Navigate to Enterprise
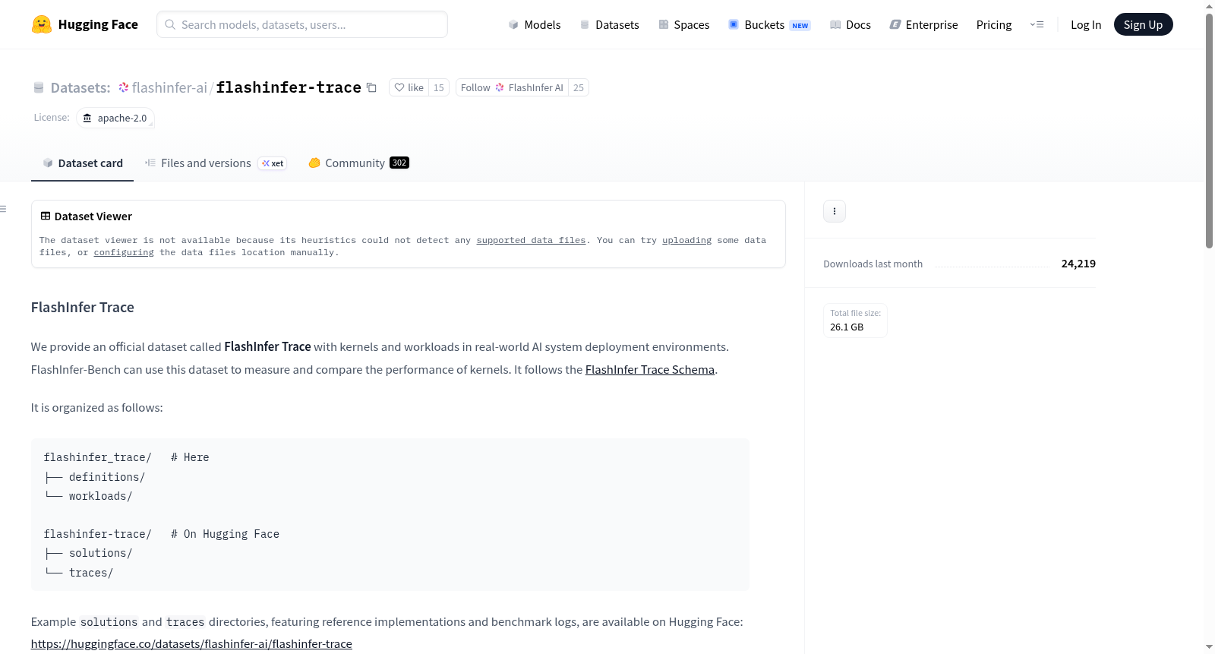The image size is (1215, 654). click(923, 24)
